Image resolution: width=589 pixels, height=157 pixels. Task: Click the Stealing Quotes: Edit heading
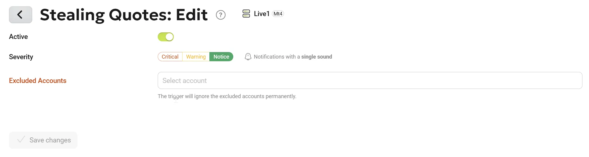pyautogui.click(x=124, y=15)
